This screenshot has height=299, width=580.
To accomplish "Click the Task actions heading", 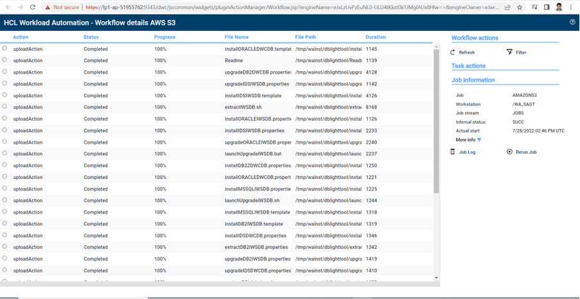I will coord(468,66).
